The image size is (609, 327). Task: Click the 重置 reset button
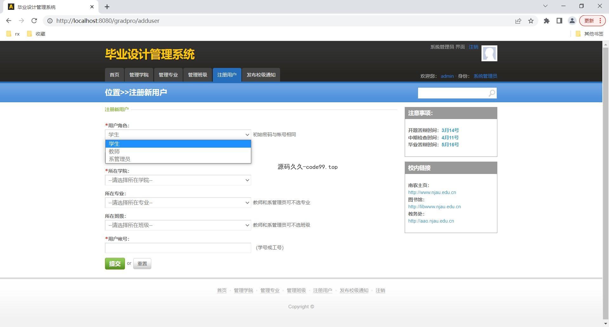142,264
